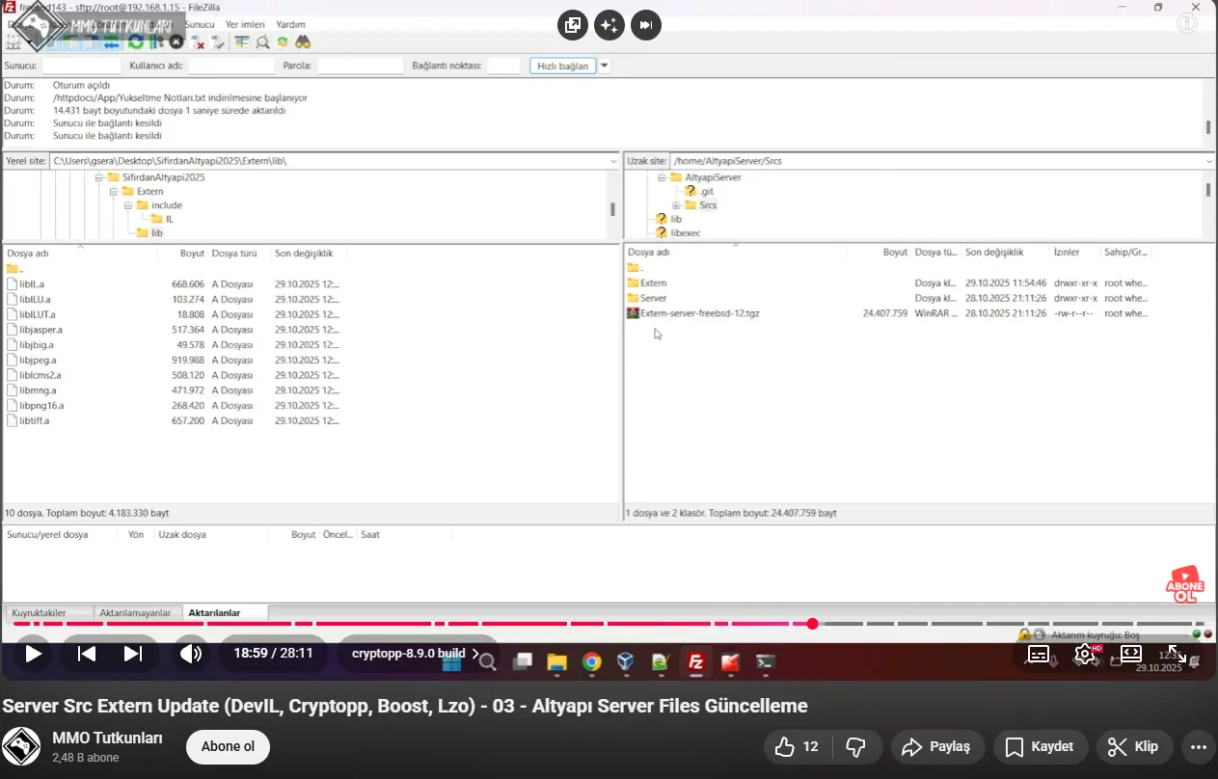Image resolution: width=1218 pixels, height=779 pixels.
Task: Open the Yardım menu
Action: click(290, 24)
